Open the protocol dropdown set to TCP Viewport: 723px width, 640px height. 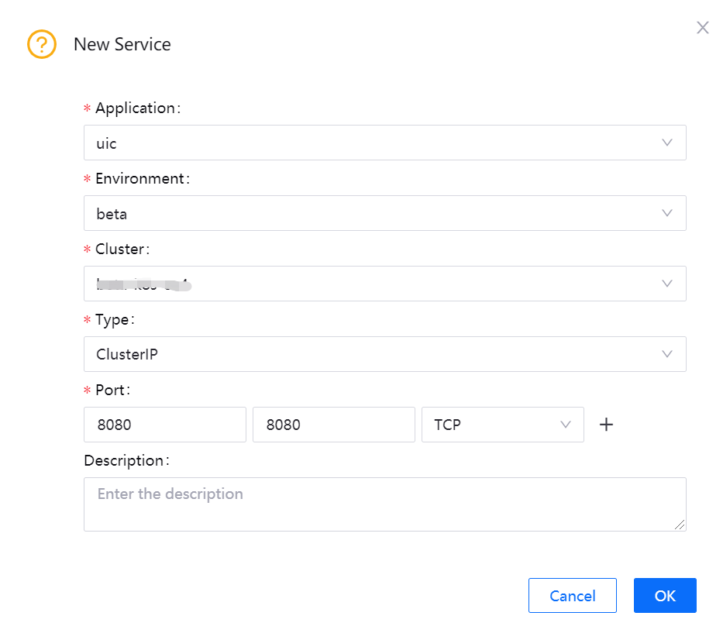pyautogui.click(x=502, y=425)
